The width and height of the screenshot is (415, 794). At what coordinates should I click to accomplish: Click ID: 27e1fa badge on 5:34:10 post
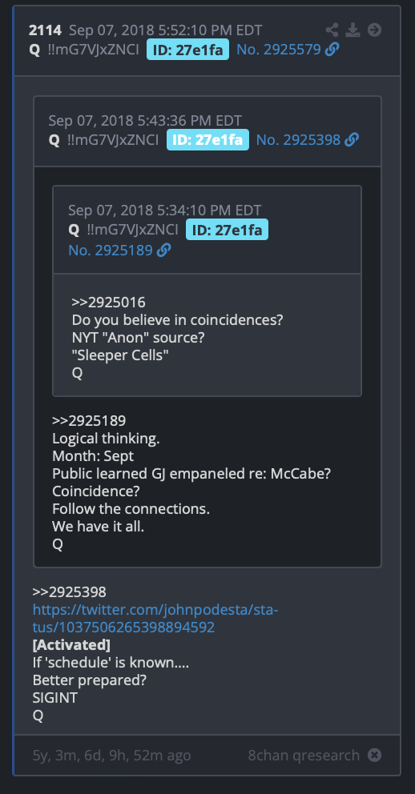point(227,230)
